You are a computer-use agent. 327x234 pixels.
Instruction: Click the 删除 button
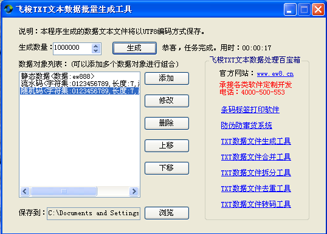167,123
